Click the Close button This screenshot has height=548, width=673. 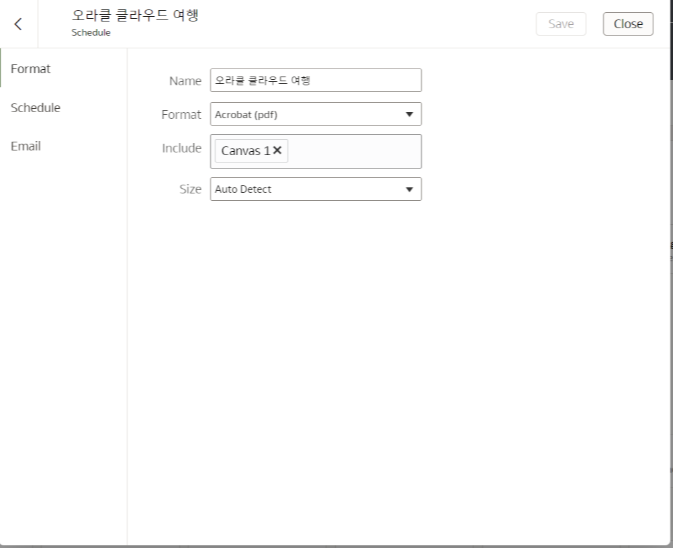click(628, 24)
